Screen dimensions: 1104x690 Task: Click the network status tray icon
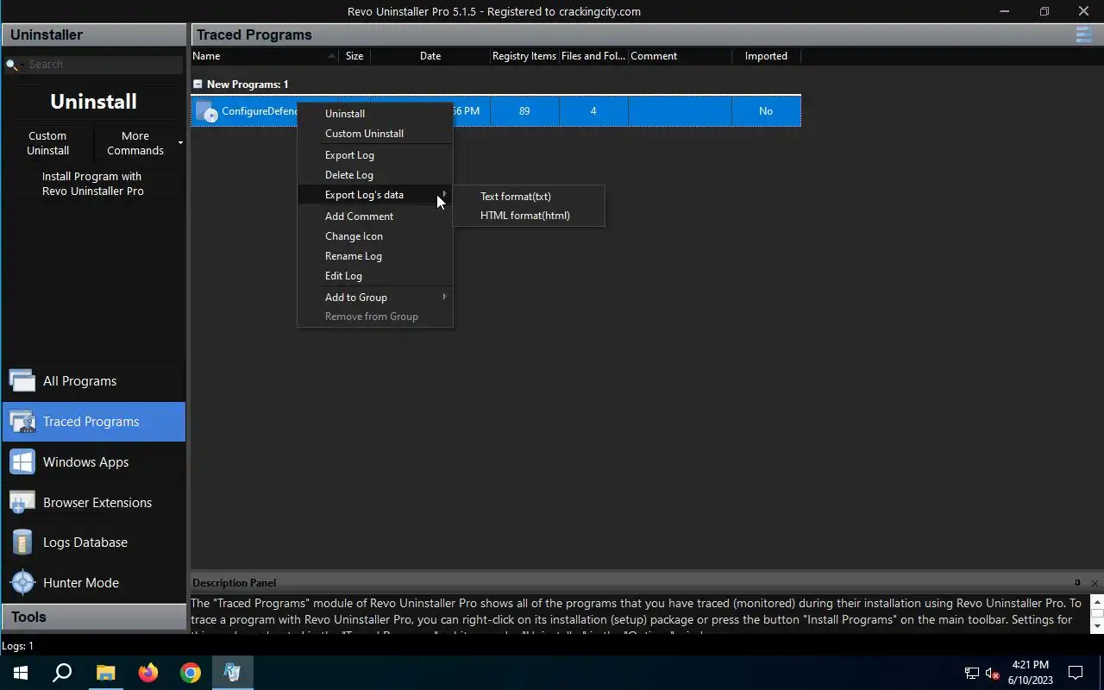point(971,674)
